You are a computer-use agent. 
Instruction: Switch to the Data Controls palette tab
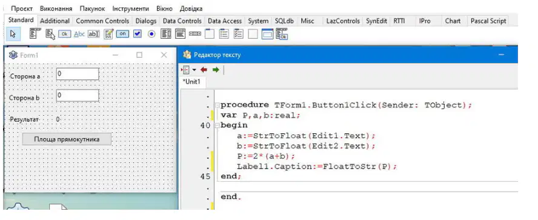[x=182, y=21]
